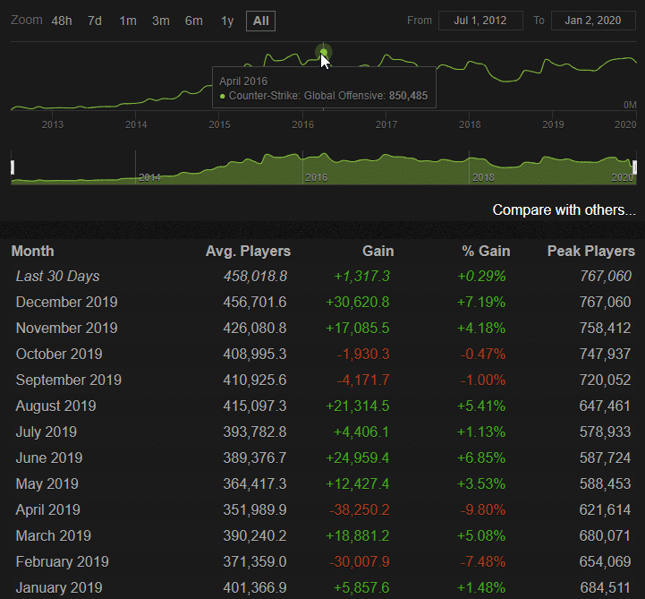Screen dimensions: 645x599
Task: Click the Avg. Players column header
Action: [248, 251]
